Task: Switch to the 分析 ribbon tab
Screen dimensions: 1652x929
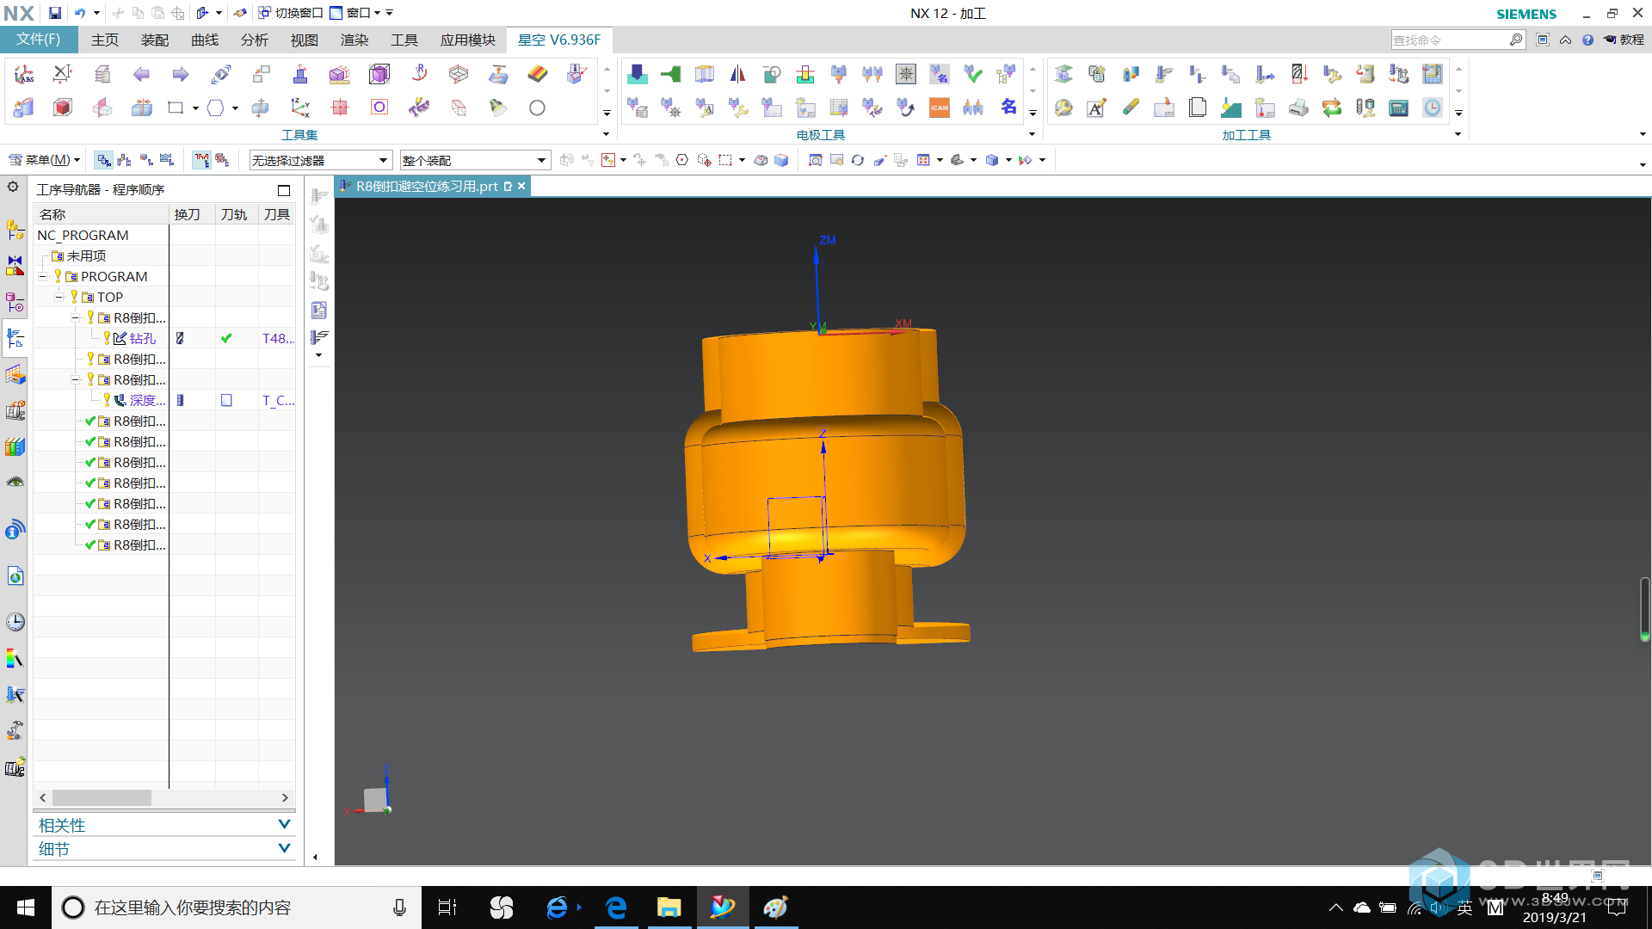Action: pyautogui.click(x=255, y=40)
